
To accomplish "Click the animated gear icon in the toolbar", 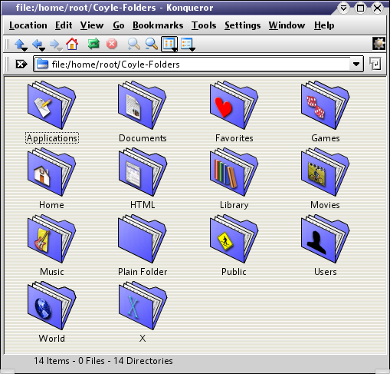I will tap(379, 44).
